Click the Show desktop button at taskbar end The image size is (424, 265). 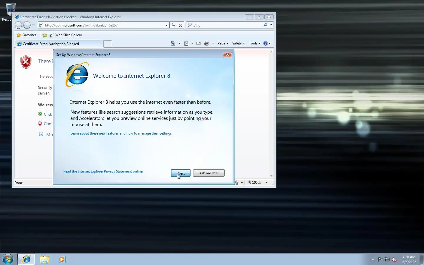(422, 259)
